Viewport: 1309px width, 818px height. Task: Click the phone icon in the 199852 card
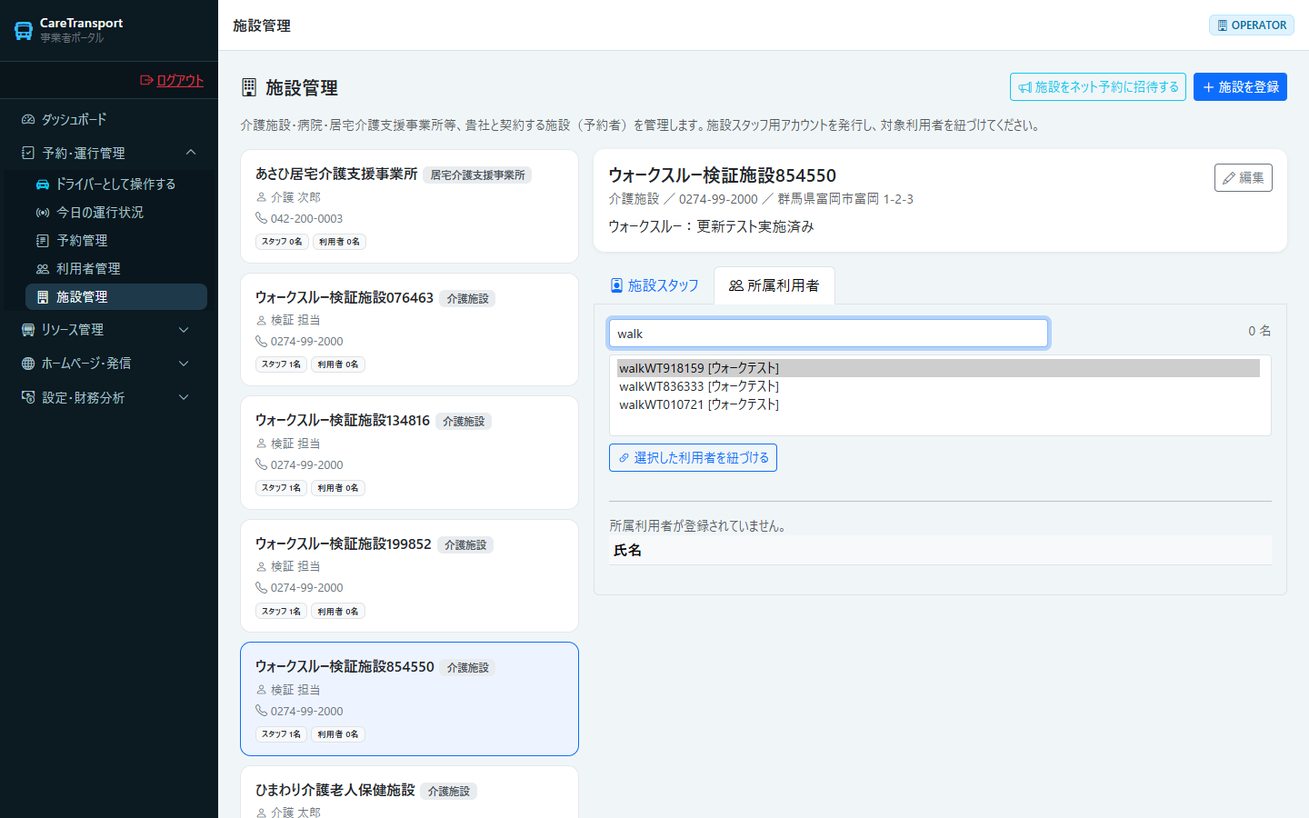coord(261,587)
